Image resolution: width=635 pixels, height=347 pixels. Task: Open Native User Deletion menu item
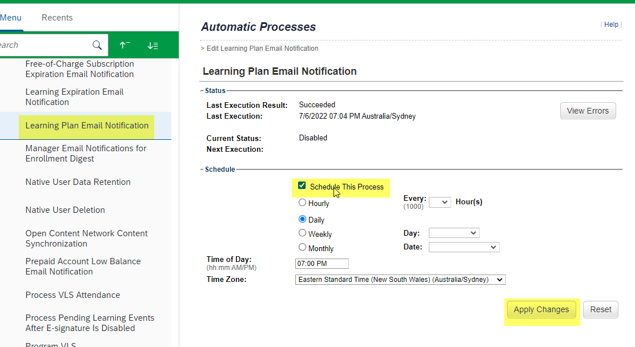[x=65, y=210]
